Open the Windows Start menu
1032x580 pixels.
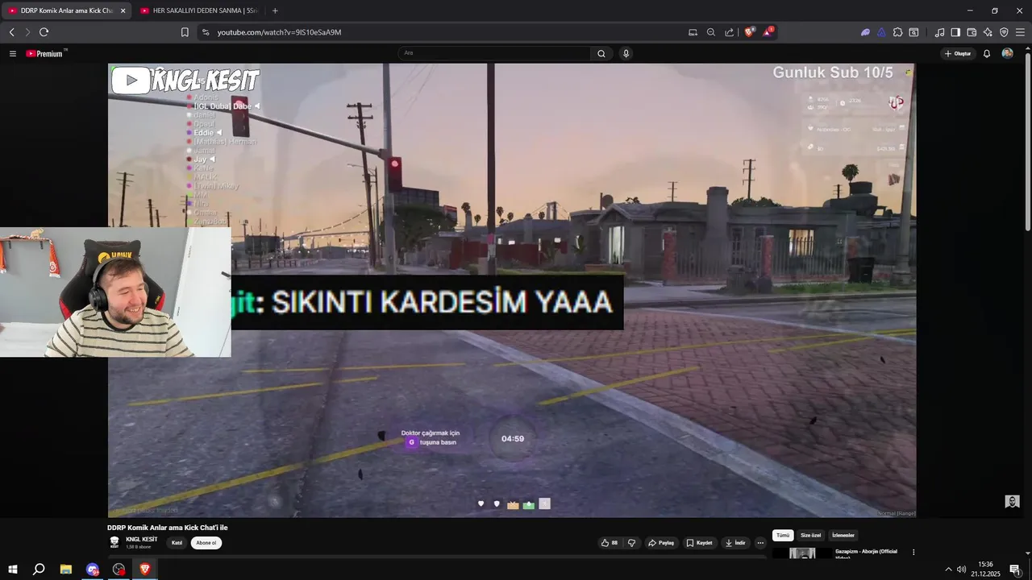[x=13, y=570]
